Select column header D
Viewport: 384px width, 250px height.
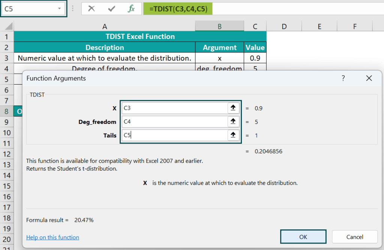coord(284,26)
